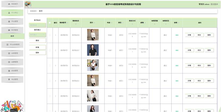Check the checkbox for row 3
The height and width of the screenshot is (112, 221).
click(x=50, y=66)
